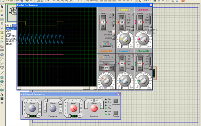Click the Component Mode tool icon
This screenshot has height=126, width=201.
coord(2,11)
